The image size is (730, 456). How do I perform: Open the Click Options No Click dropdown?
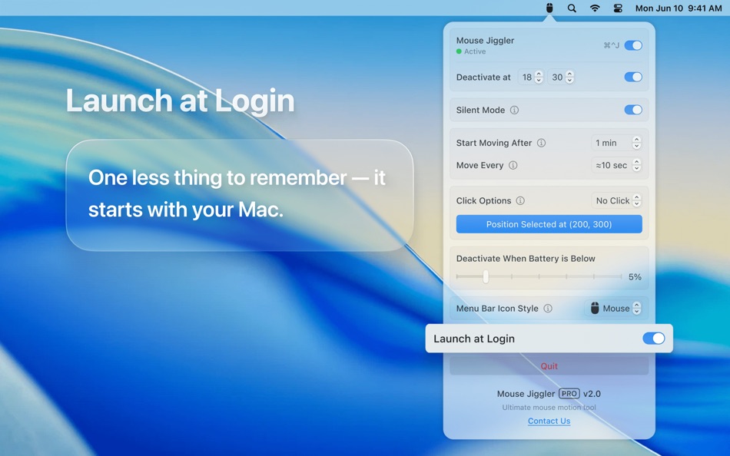616,200
